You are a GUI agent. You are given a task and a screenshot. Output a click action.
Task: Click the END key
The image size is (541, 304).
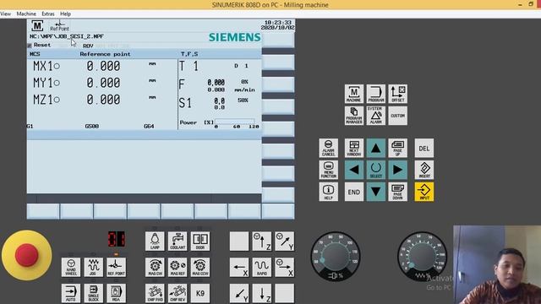[354, 192]
